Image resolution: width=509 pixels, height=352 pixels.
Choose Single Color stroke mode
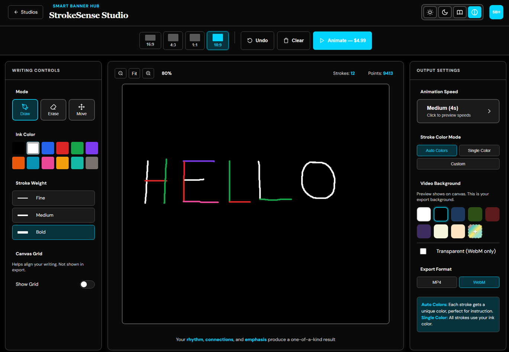[x=479, y=150]
